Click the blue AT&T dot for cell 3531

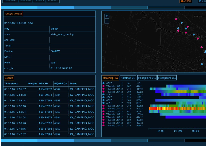coord(104,103)
